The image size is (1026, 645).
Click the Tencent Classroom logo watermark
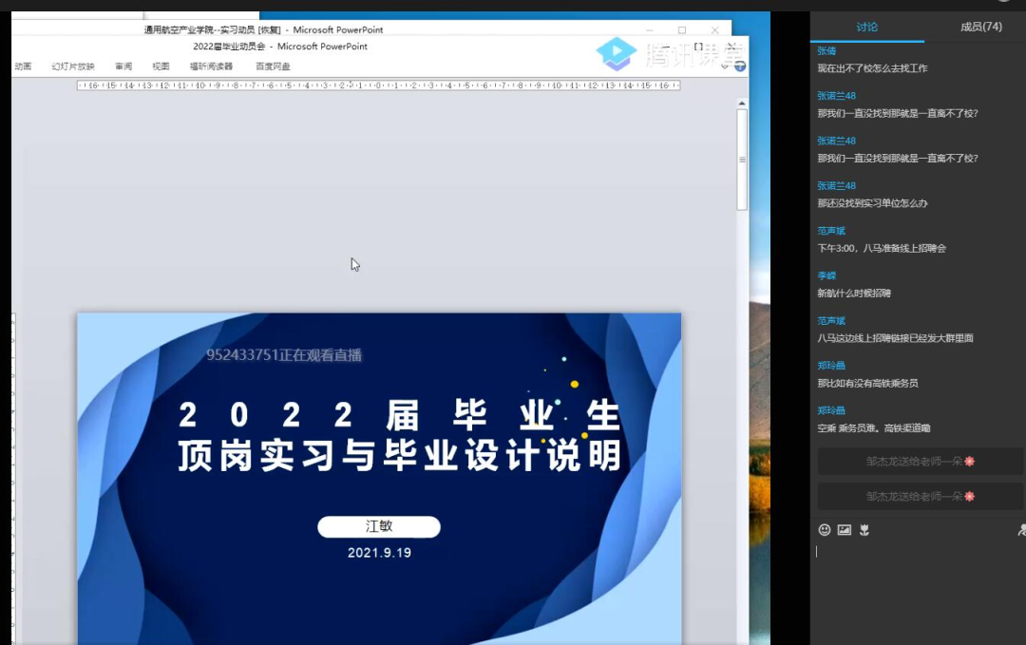pyautogui.click(x=617, y=53)
